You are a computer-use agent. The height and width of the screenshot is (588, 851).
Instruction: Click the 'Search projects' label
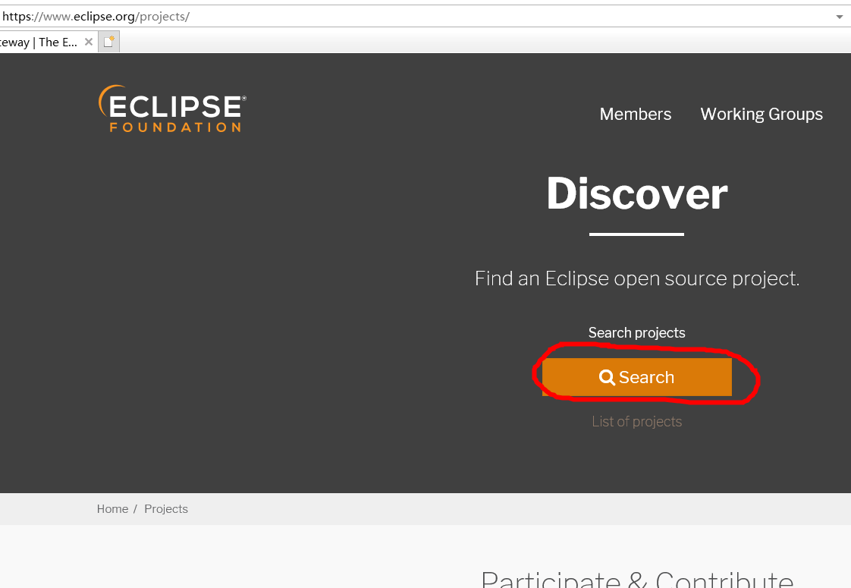point(636,332)
